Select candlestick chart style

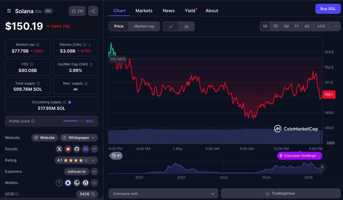click(186, 26)
